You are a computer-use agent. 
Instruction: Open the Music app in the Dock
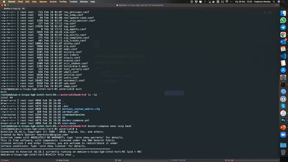pyautogui.click(x=283, y=113)
